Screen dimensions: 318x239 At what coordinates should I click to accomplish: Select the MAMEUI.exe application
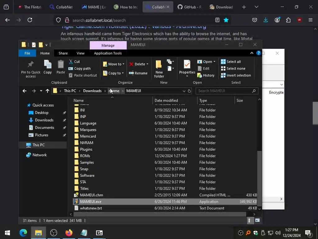pos(165,202)
